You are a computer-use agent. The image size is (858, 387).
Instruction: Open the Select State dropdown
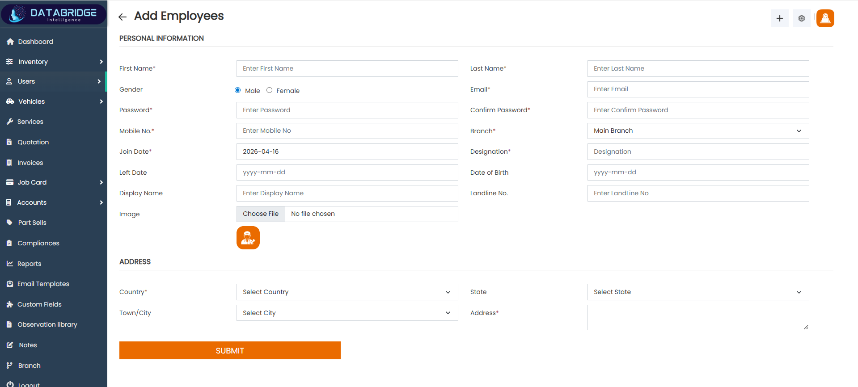[x=698, y=292]
